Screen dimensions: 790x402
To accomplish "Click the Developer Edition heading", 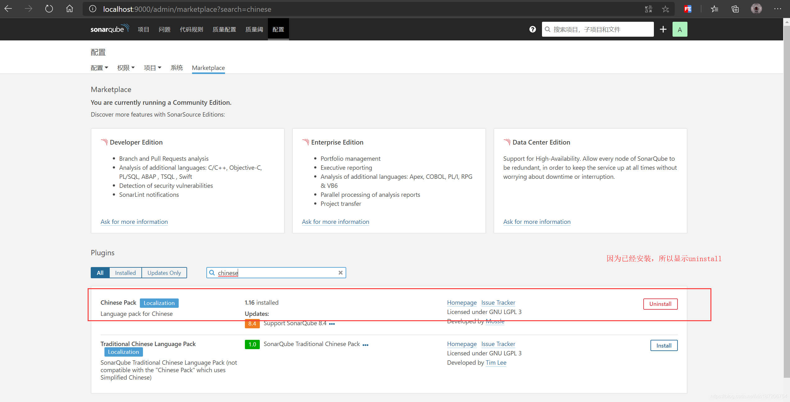I will 136,142.
